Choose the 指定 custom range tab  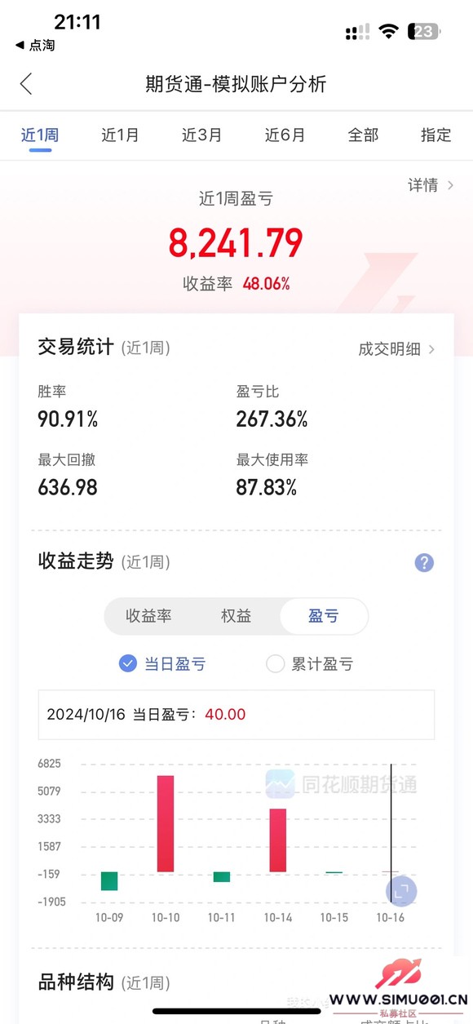tap(435, 135)
